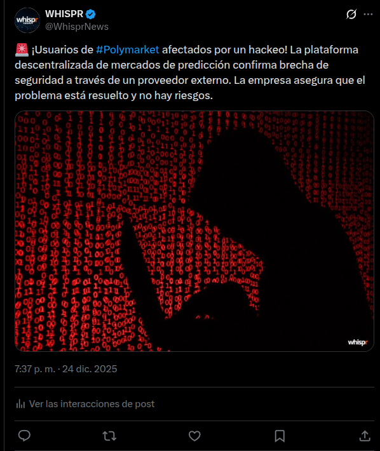380x451 pixels.
Task: Open the three-dot more options menu
Action: [368, 14]
